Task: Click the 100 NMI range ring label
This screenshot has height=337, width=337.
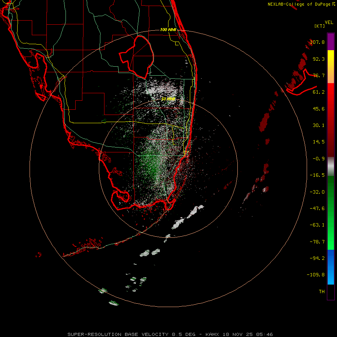Action: click(x=168, y=30)
